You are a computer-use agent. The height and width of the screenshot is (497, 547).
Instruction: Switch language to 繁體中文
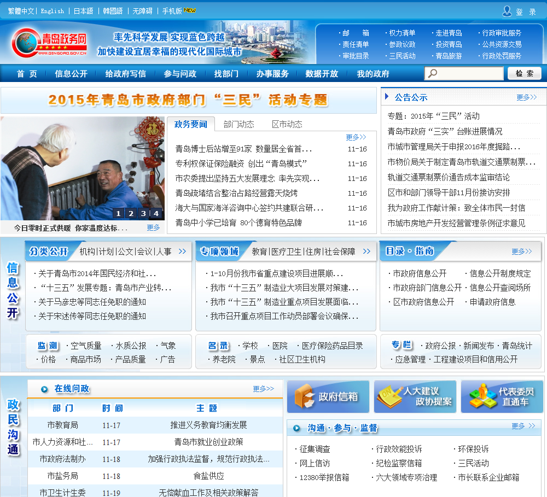(x=21, y=11)
